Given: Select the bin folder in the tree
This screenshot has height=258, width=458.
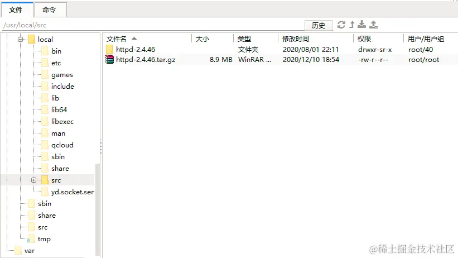Looking at the screenshot, I should click(x=56, y=51).
